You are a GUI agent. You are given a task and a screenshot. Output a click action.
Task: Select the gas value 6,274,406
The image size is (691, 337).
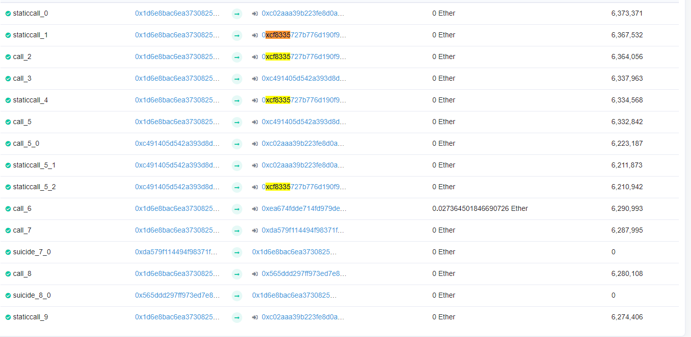point(627,317)
